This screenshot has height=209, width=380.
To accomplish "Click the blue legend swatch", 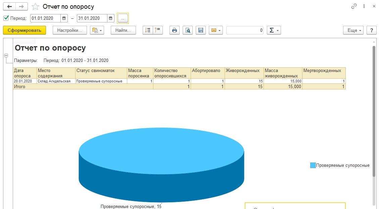I will (313, 165).
